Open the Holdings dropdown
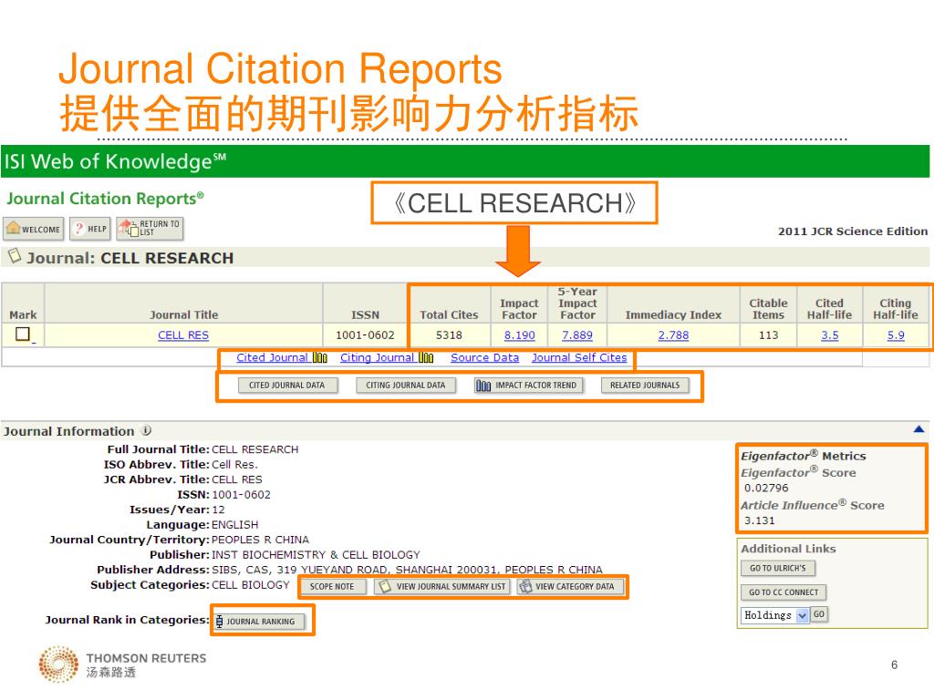The height and width of the screenshot is (700, 934). (x=775, y=615)
